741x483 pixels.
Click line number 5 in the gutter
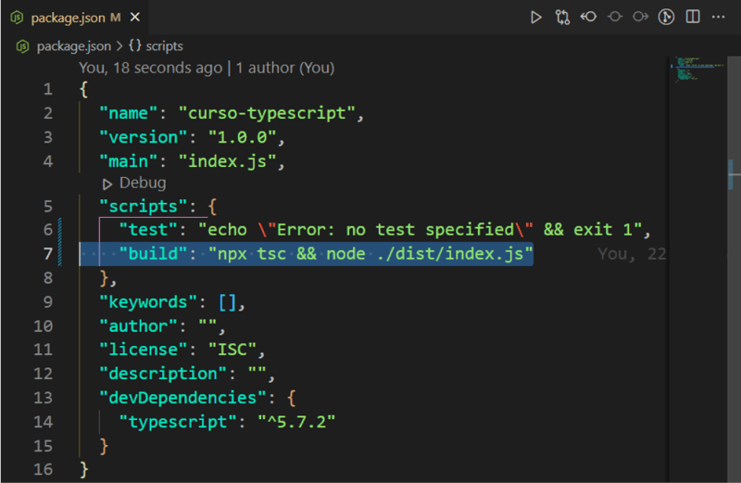(x=48, y=206)
